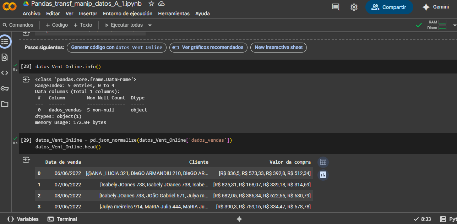Open the Herramientas menu
The image size is (457, 224).
pos(174,13)
